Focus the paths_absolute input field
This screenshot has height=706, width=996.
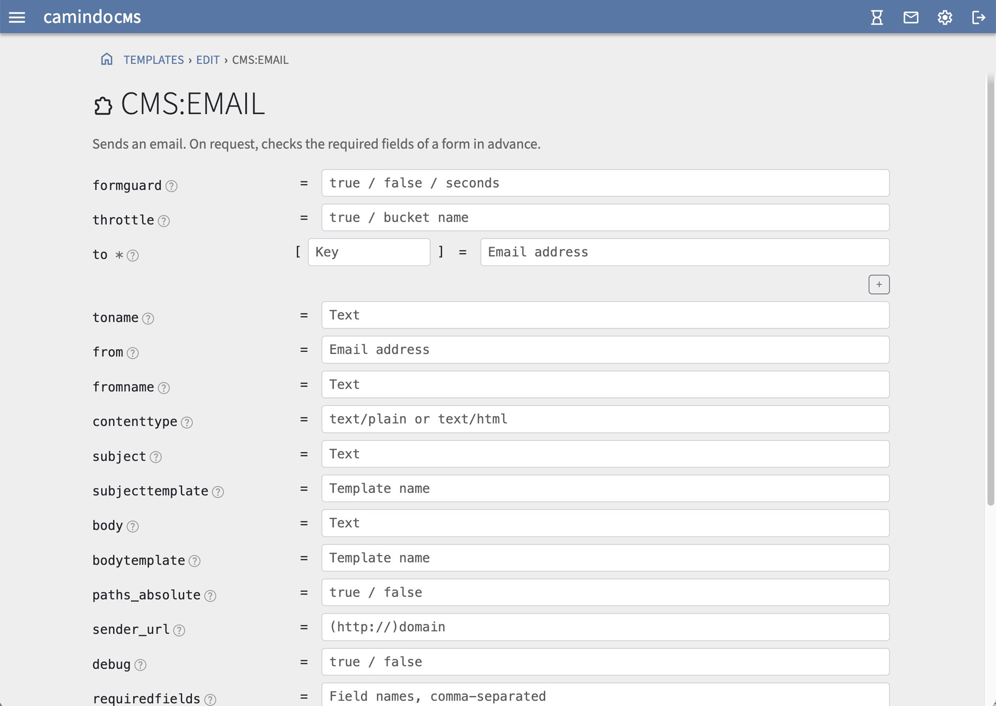(x=605, y=592)
